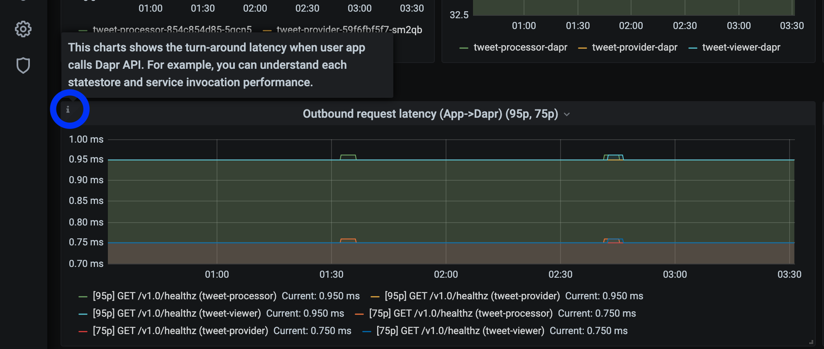Image resolution: width=824 pixels, height=349 pixels.
Task: Click the red line icon for [75p] tweet-provider
Action: 83,331
